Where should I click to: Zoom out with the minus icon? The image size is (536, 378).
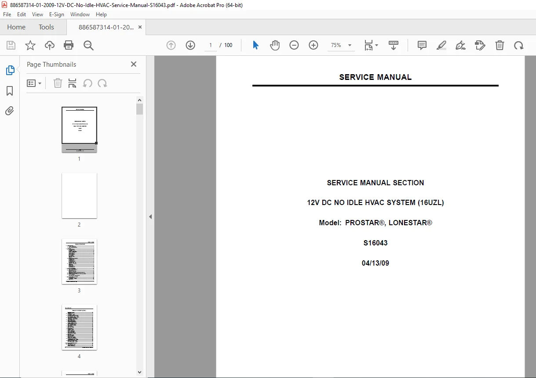click(x=294, y=45)
